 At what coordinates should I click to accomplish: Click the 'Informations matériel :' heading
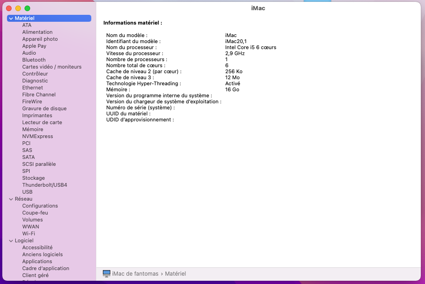(133, 23)
